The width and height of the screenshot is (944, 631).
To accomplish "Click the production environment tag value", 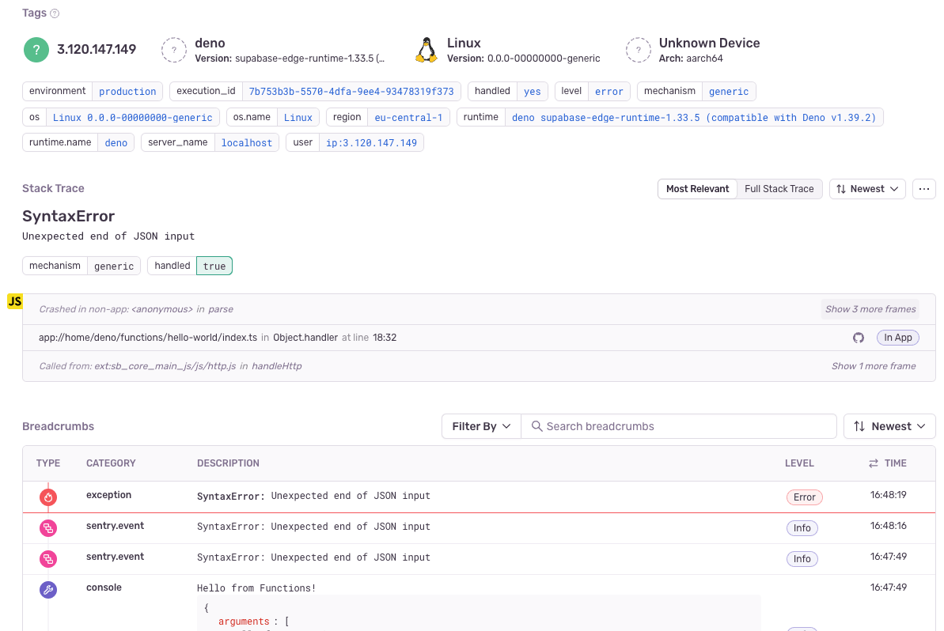I will [x=127, y=92].
